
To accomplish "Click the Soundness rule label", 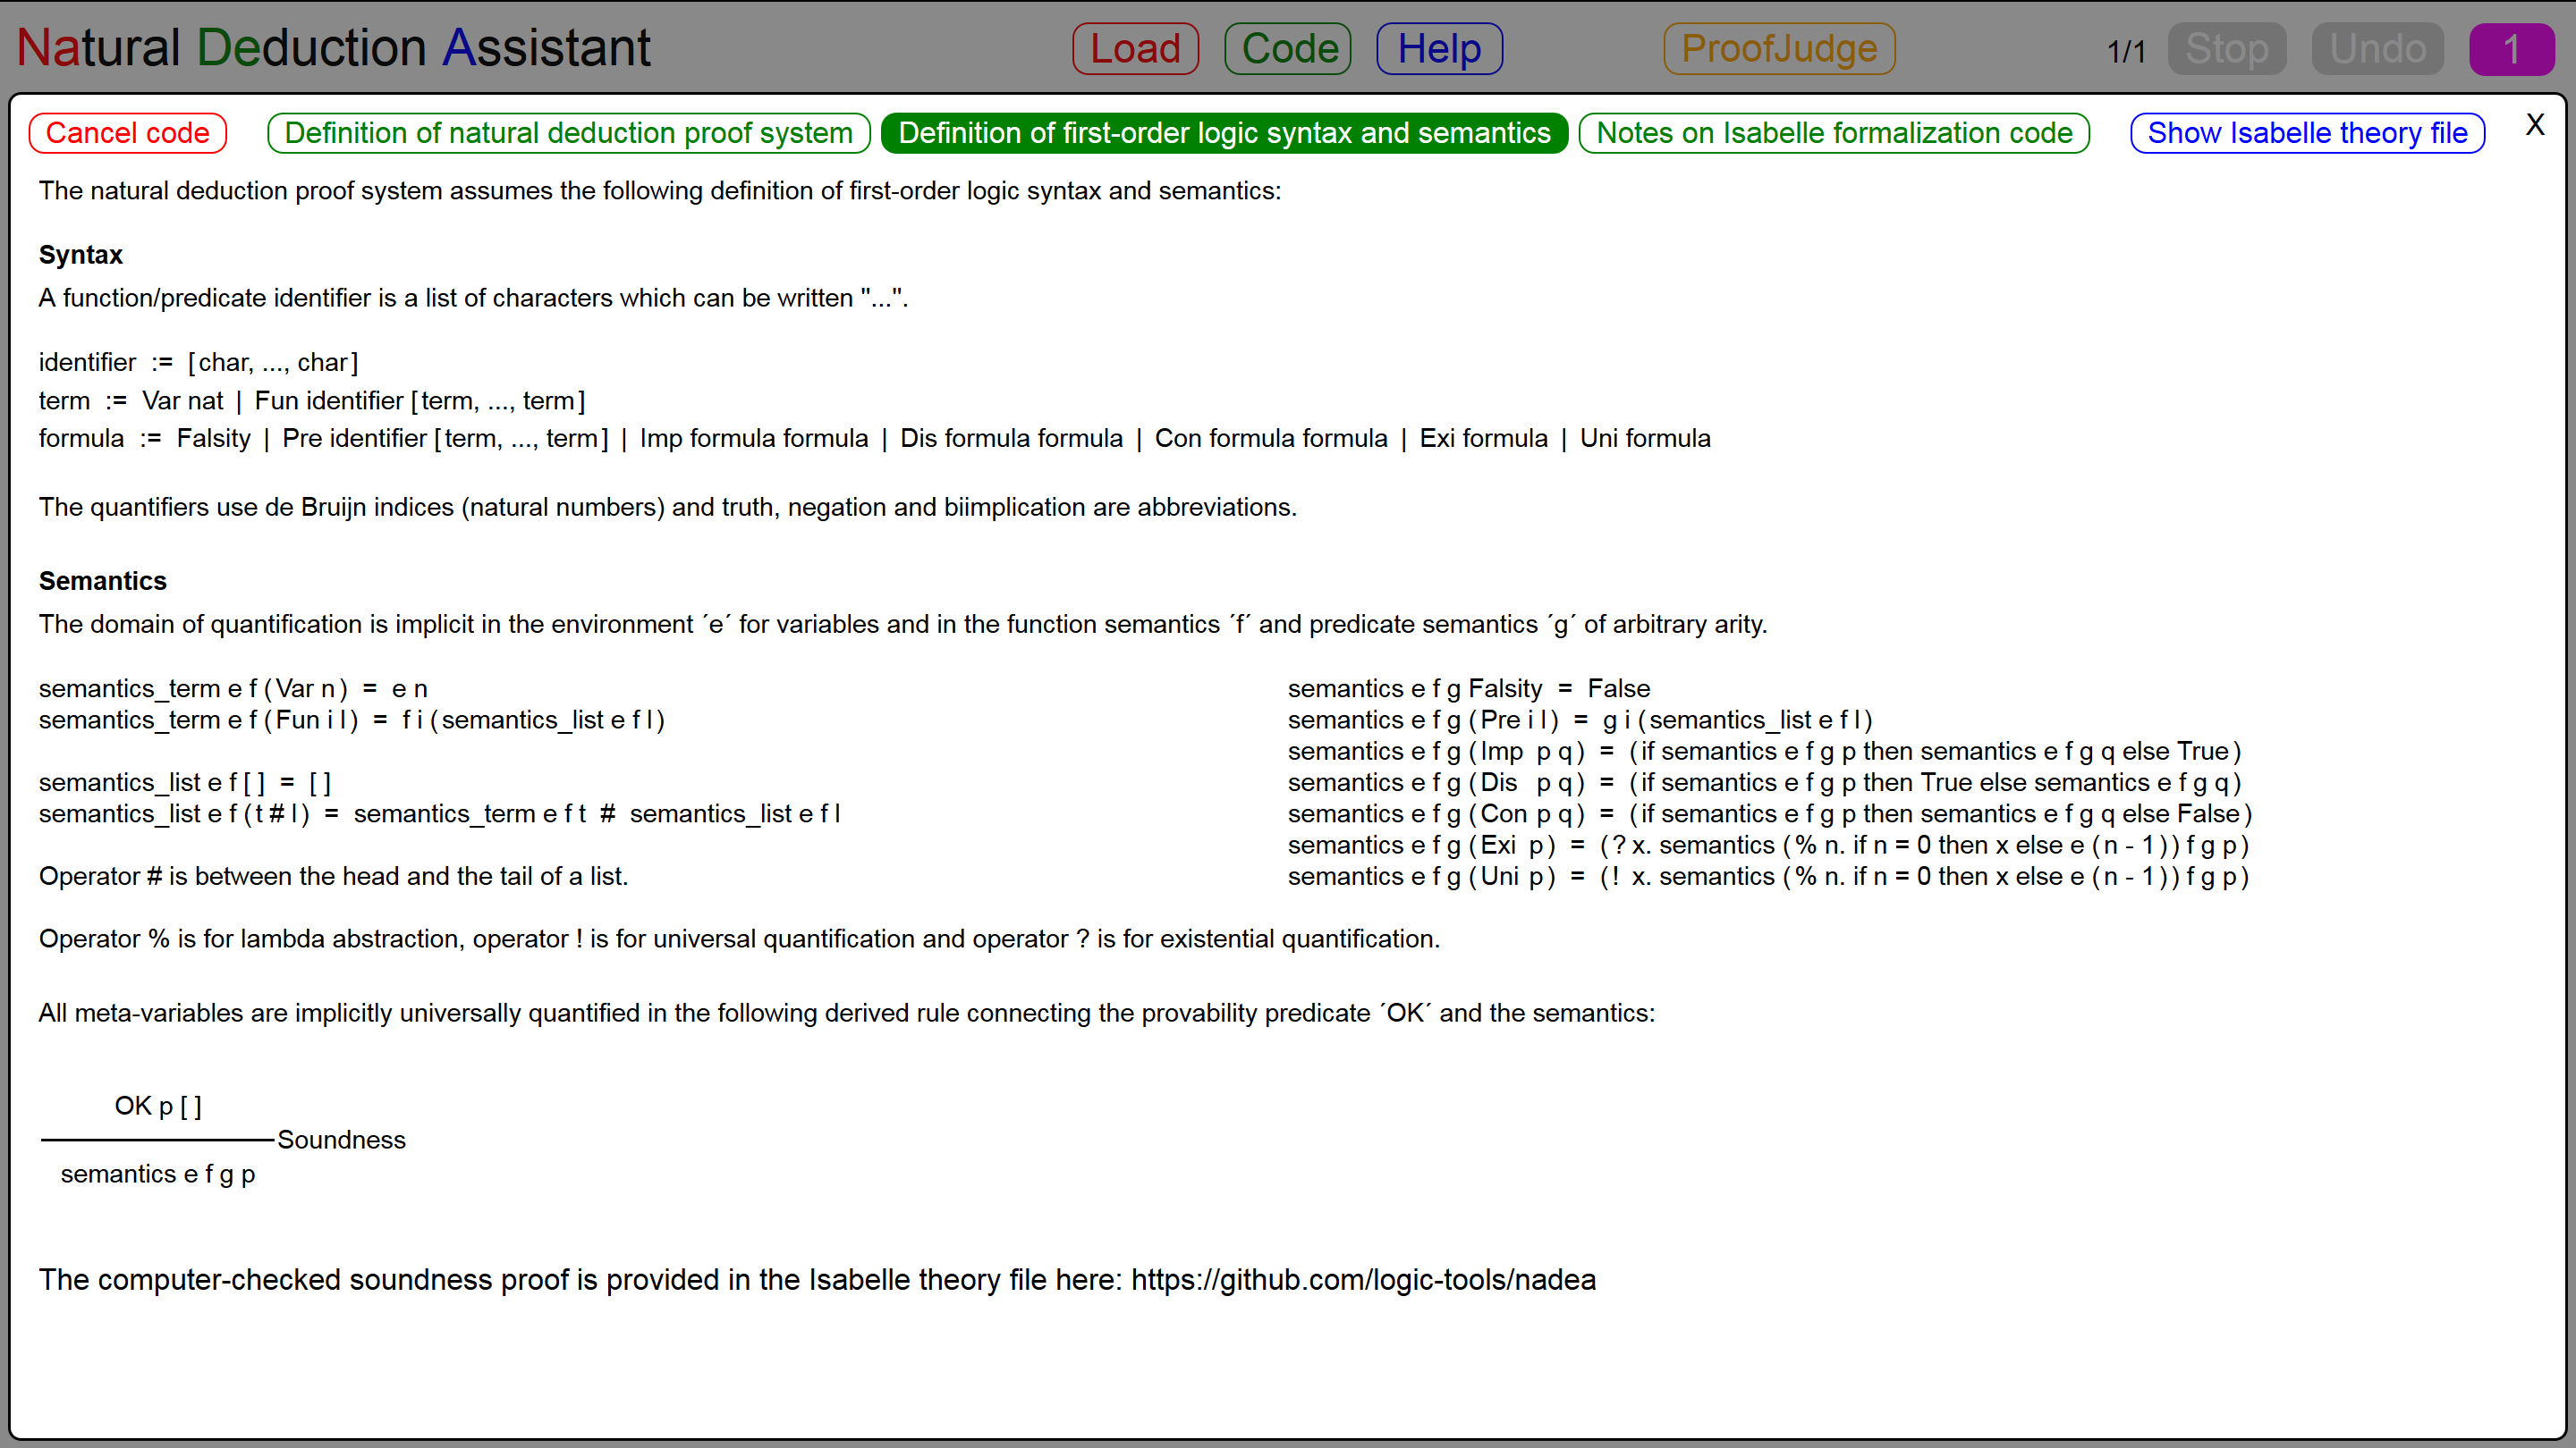I will coord(342,1141).
